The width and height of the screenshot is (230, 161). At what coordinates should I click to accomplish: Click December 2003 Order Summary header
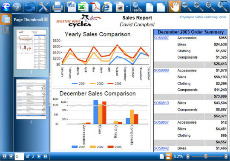pyautogui.click(x=191, y=32)
